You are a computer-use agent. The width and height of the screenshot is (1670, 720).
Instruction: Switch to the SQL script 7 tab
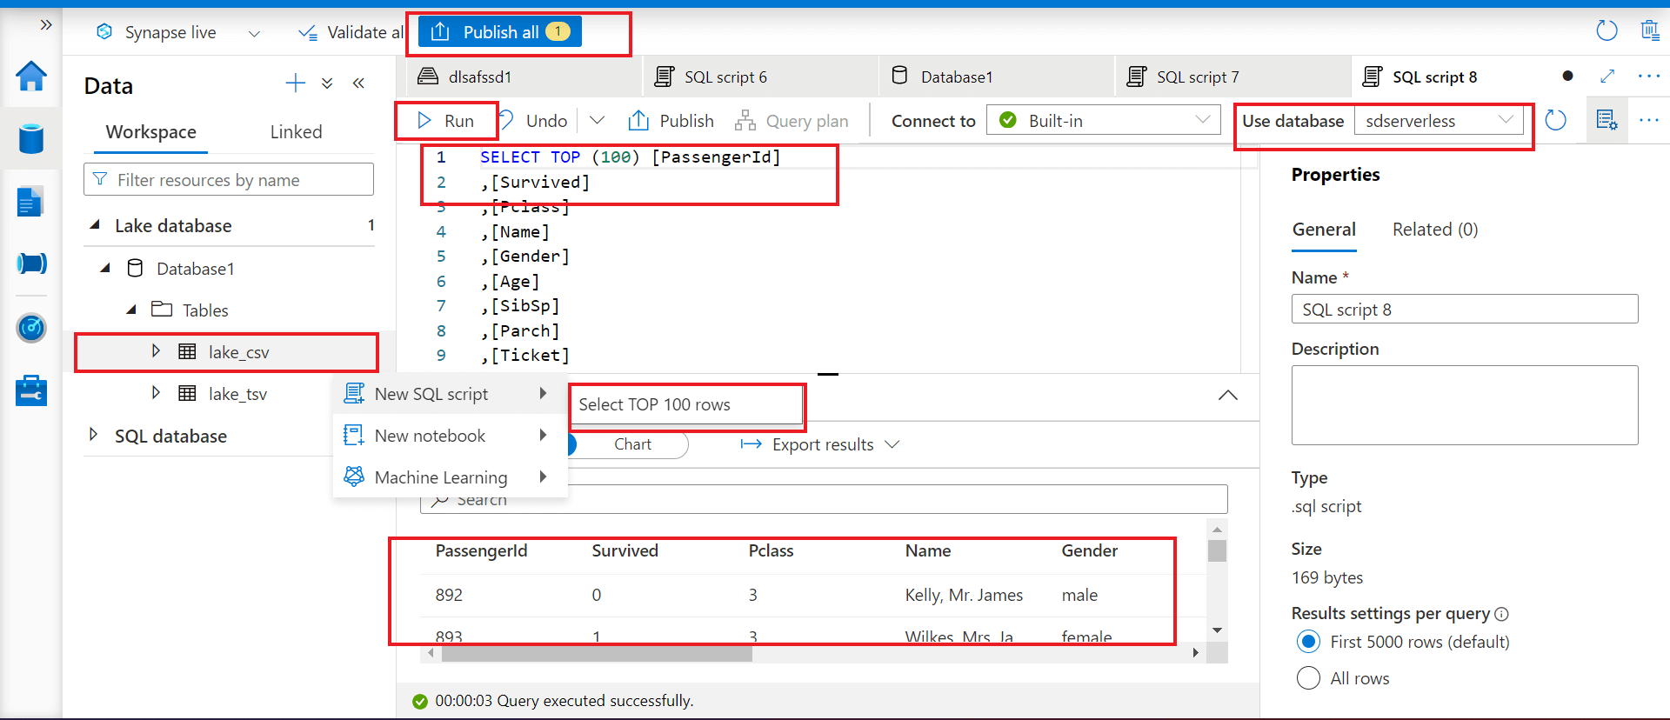[1232, 77]
